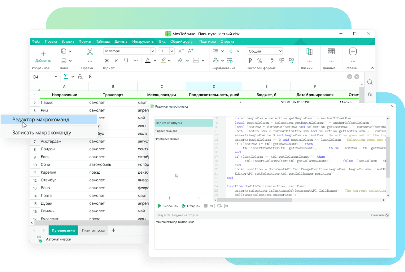
Task: Click the step over arrow icon in macro editor
Action: click(219, 206)
